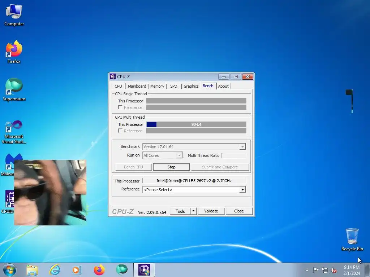Viewport: 370px width, 277px height.
Task: Minimize the CPU-Z window
Action: coord(224,77)
